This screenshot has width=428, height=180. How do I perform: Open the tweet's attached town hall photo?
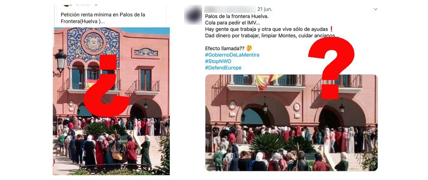click(x=291, y=123)
